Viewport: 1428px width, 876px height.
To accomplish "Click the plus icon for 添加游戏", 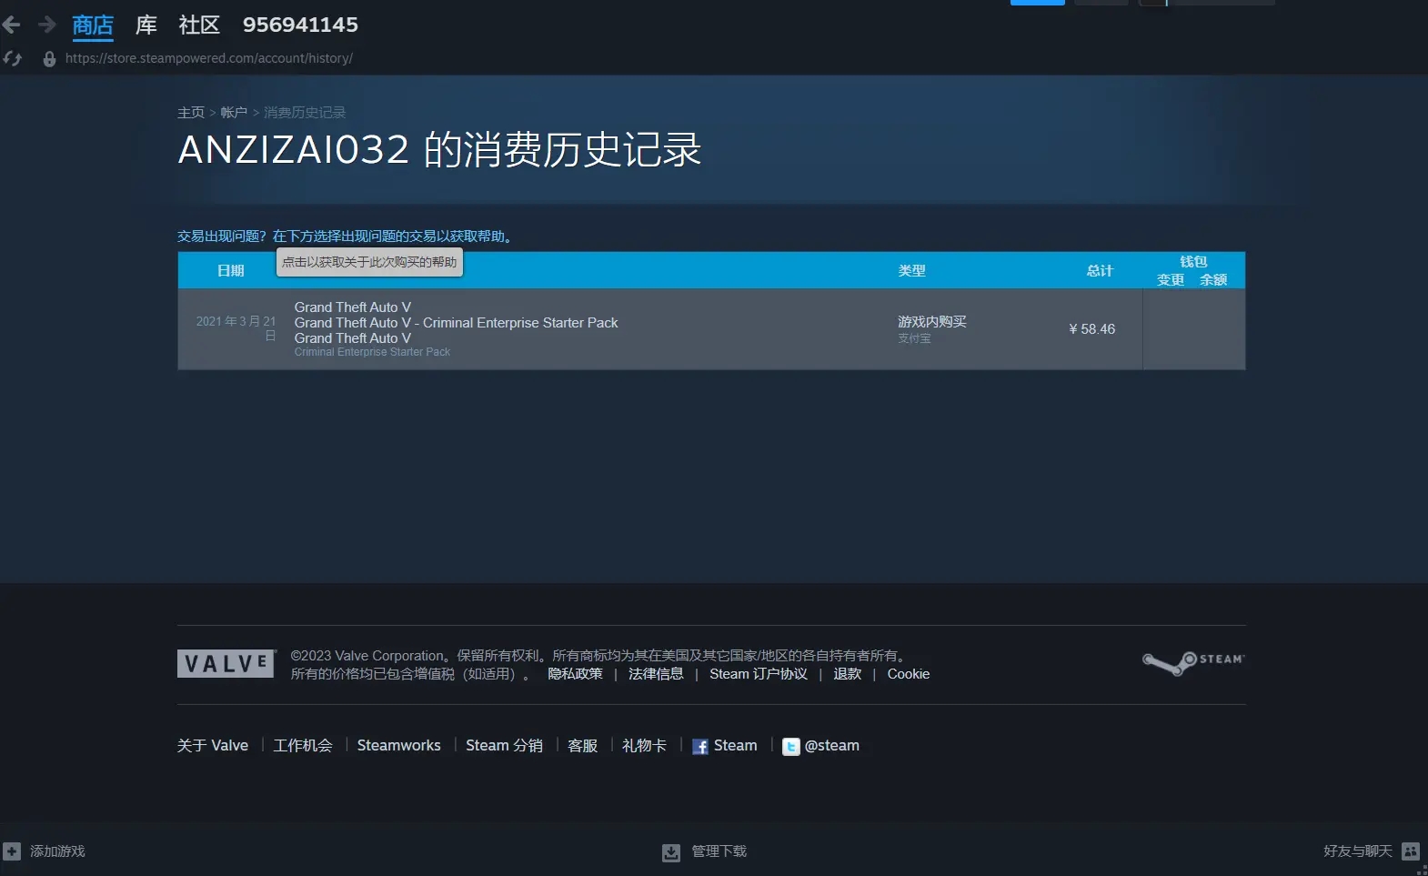I will coord(12,851).
